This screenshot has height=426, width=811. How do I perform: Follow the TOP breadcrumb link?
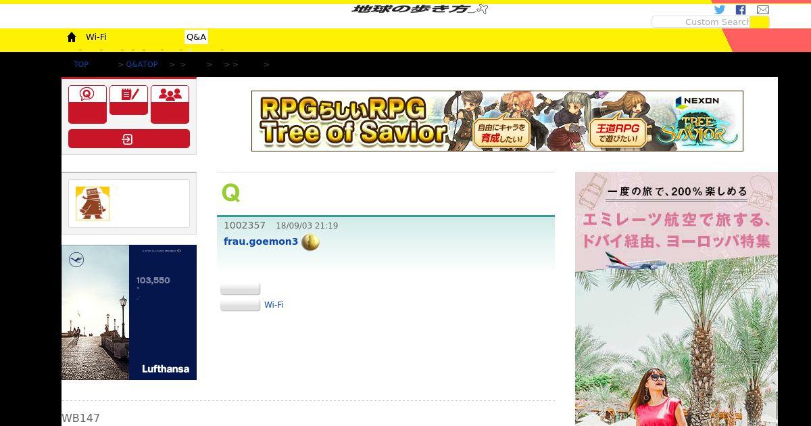[81, 64]
